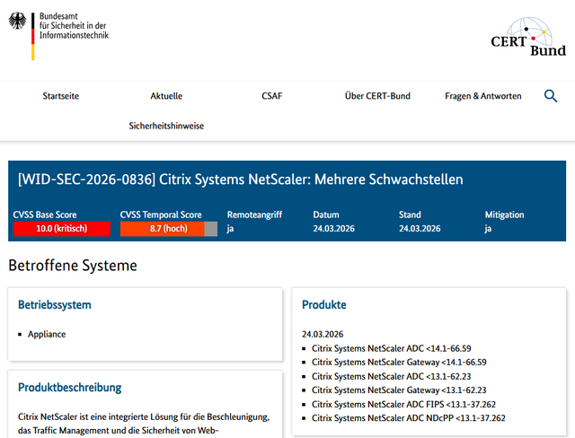Click the Betroffene Systeme heading
This screenshot has height=438, width=575.
point(73,266)
